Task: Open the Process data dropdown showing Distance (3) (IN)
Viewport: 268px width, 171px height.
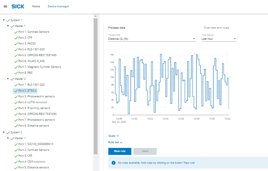Action: pos(152,39)
